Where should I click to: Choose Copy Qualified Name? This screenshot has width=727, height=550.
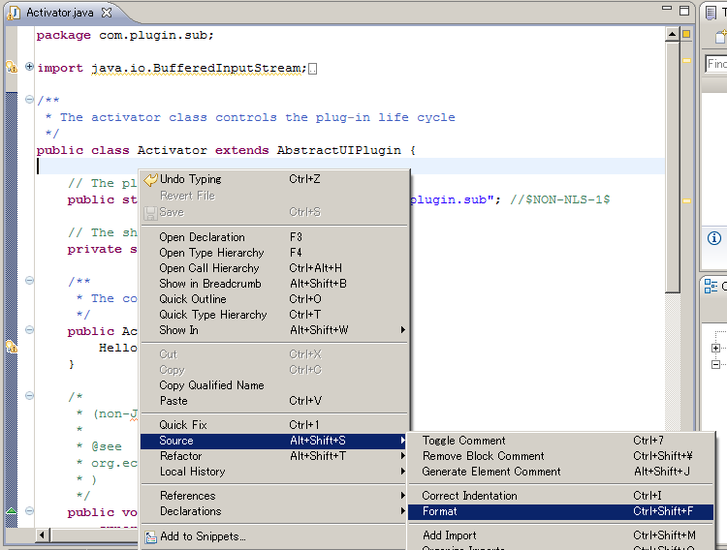point(274,385)
